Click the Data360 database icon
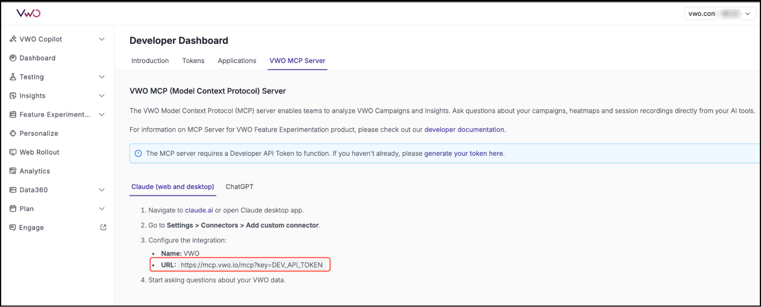This screenshot has height=307, width=761. point(13,190)
